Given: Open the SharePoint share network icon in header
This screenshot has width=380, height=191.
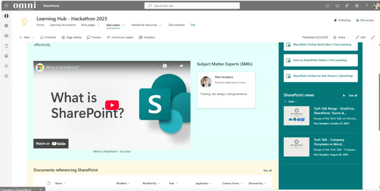Looking at the screenshot, I should [x=347, y=6].
